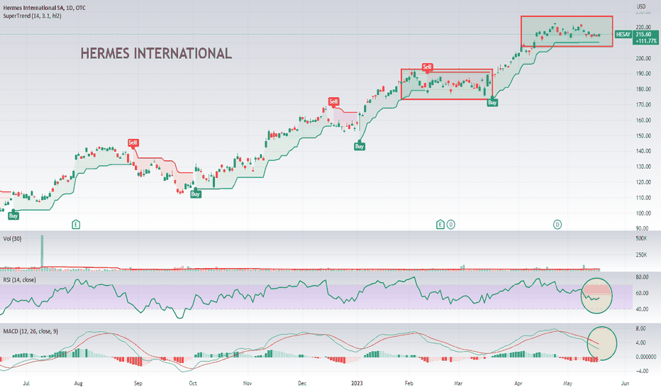Click the 40.00 RSI axis label
The image size is (661, 390).
pos(642,309)
